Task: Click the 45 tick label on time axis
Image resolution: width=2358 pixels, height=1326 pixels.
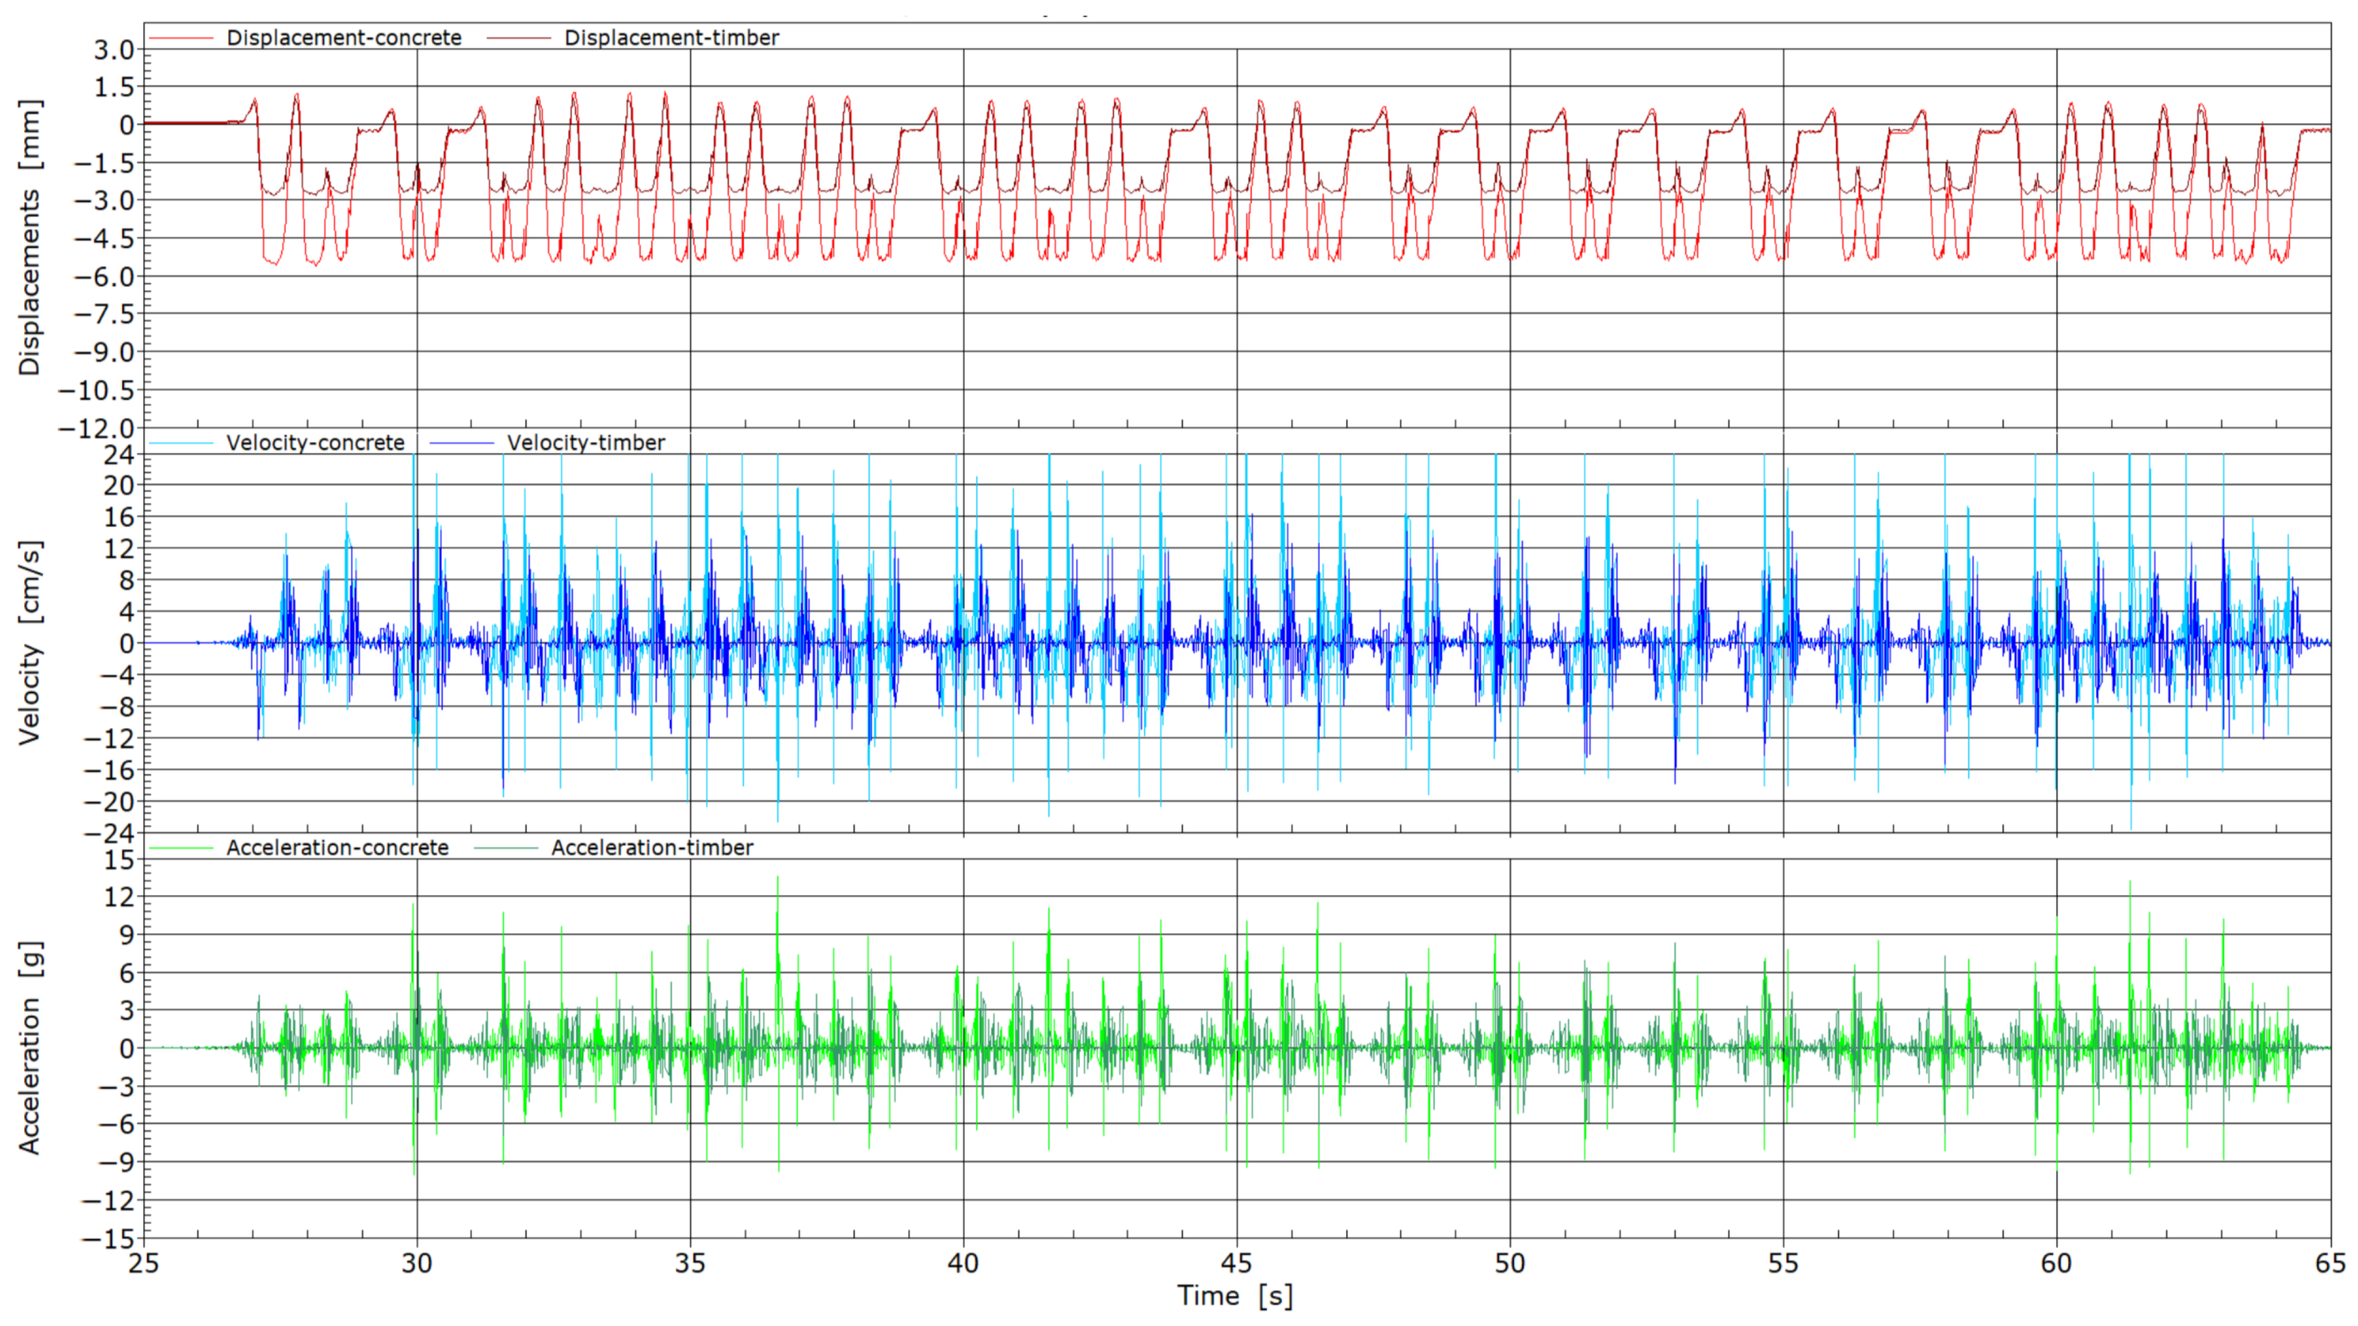Action: 1236,1264
